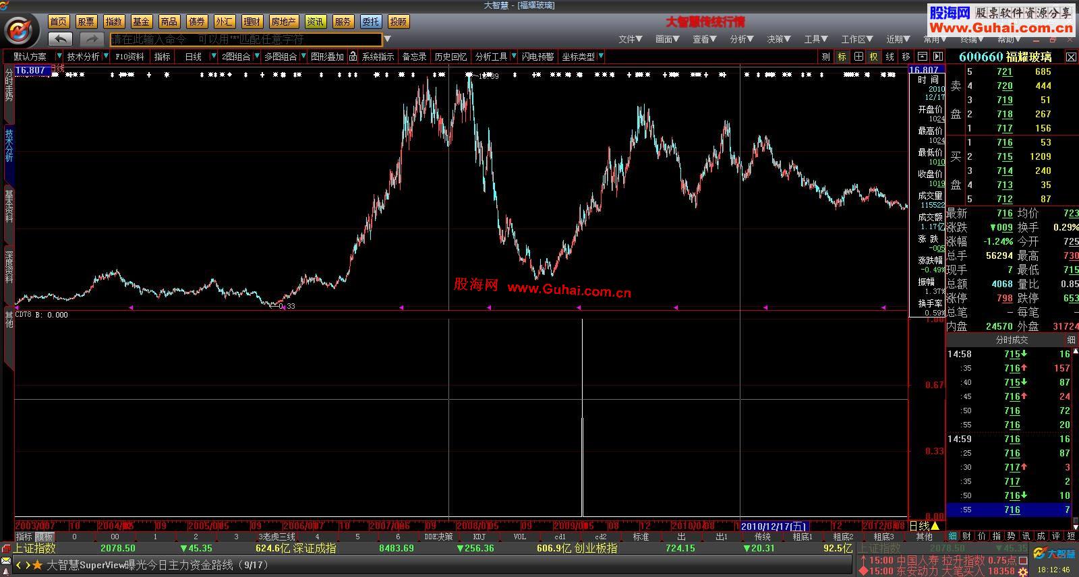Screen dimensions: 1079x577
Task: Select the KDJ indicator tab
Action: coord(479,537)
